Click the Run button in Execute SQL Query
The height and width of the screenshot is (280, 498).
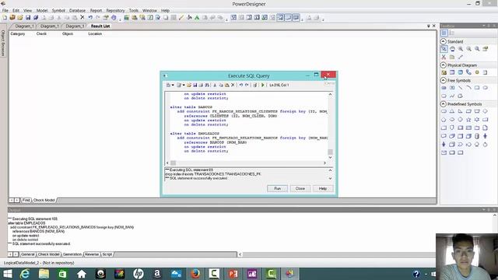click(x=277, y=188)
